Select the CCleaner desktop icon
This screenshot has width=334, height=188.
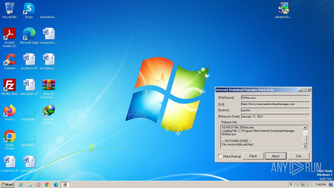click(x=9, y=61)
